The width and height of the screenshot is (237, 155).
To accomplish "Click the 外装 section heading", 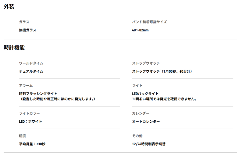I will [9, 7].
